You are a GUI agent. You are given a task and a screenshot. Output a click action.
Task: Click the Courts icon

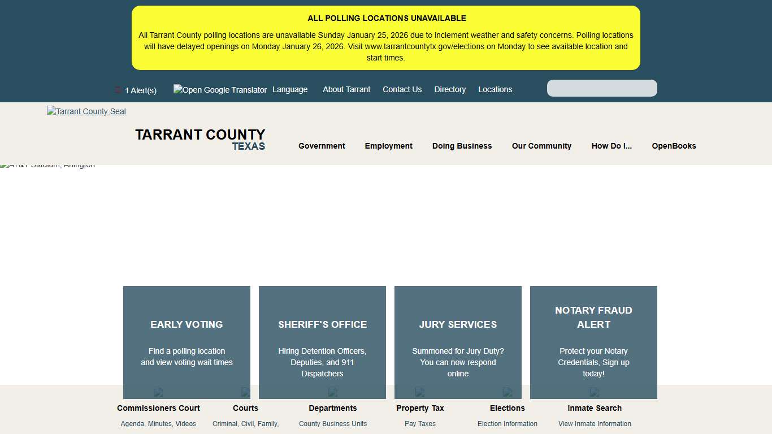coord(245,392)
